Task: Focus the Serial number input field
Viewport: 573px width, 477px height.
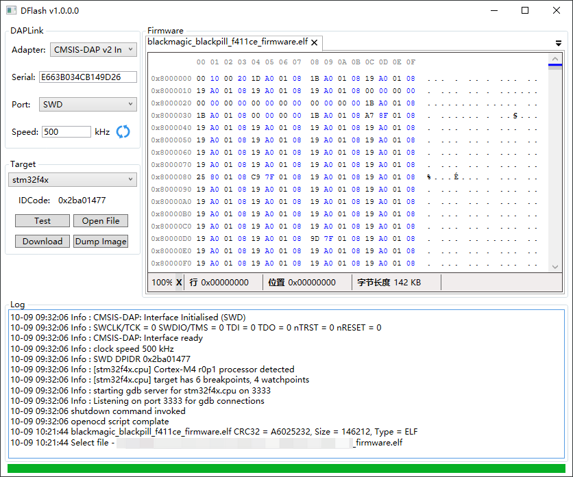Action: (x=88, y=77)
